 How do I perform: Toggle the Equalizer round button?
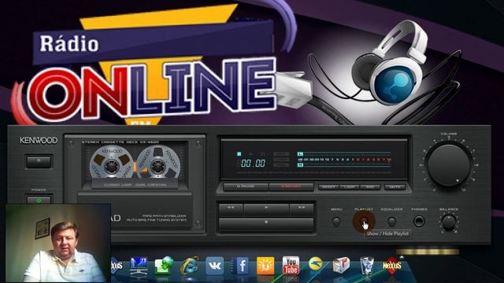391,222
